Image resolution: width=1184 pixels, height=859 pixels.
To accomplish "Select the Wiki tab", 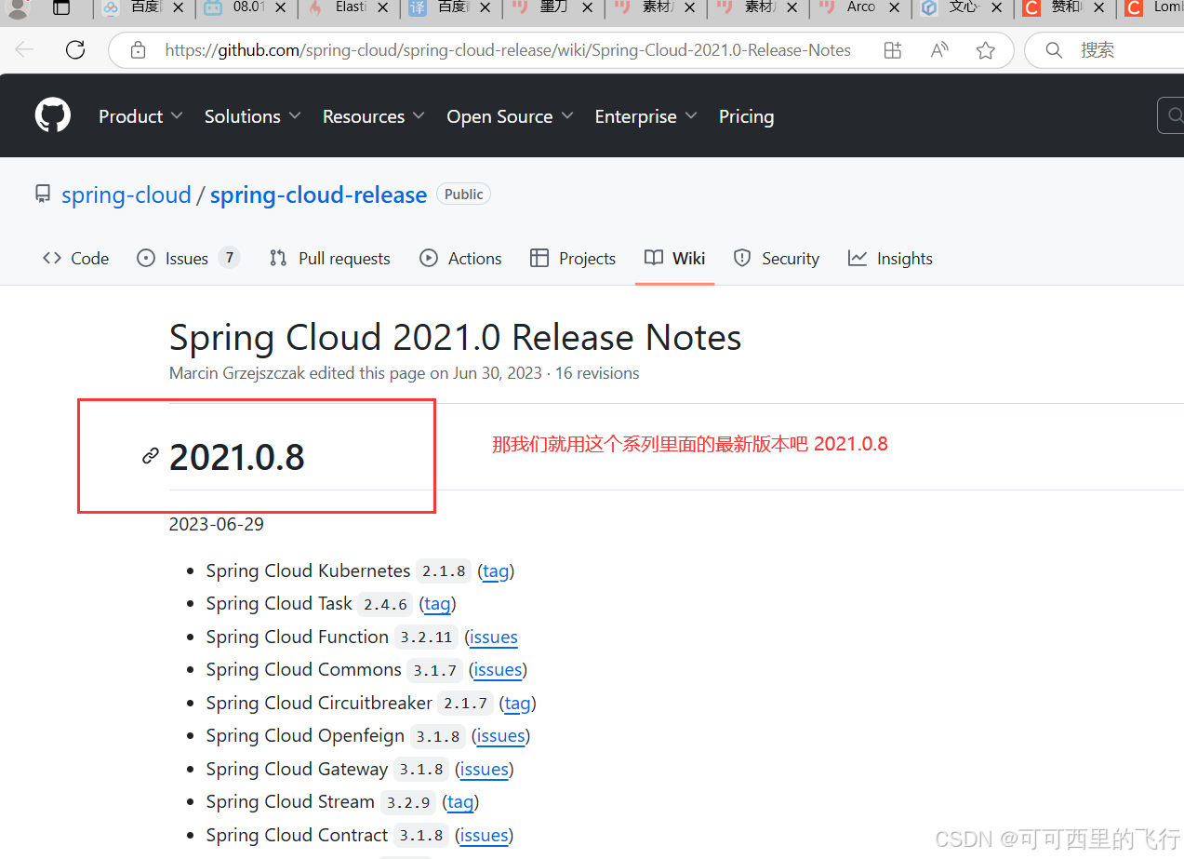I will 675,259.
